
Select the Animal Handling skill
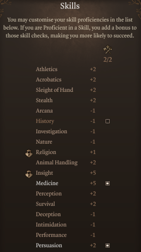point(57,162)
